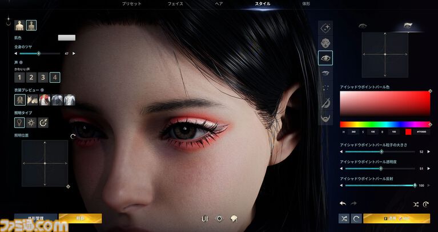This screenshot has width=438, height=232.
Task: Click the reset button with circular arrow
Action: click(356, 219)
